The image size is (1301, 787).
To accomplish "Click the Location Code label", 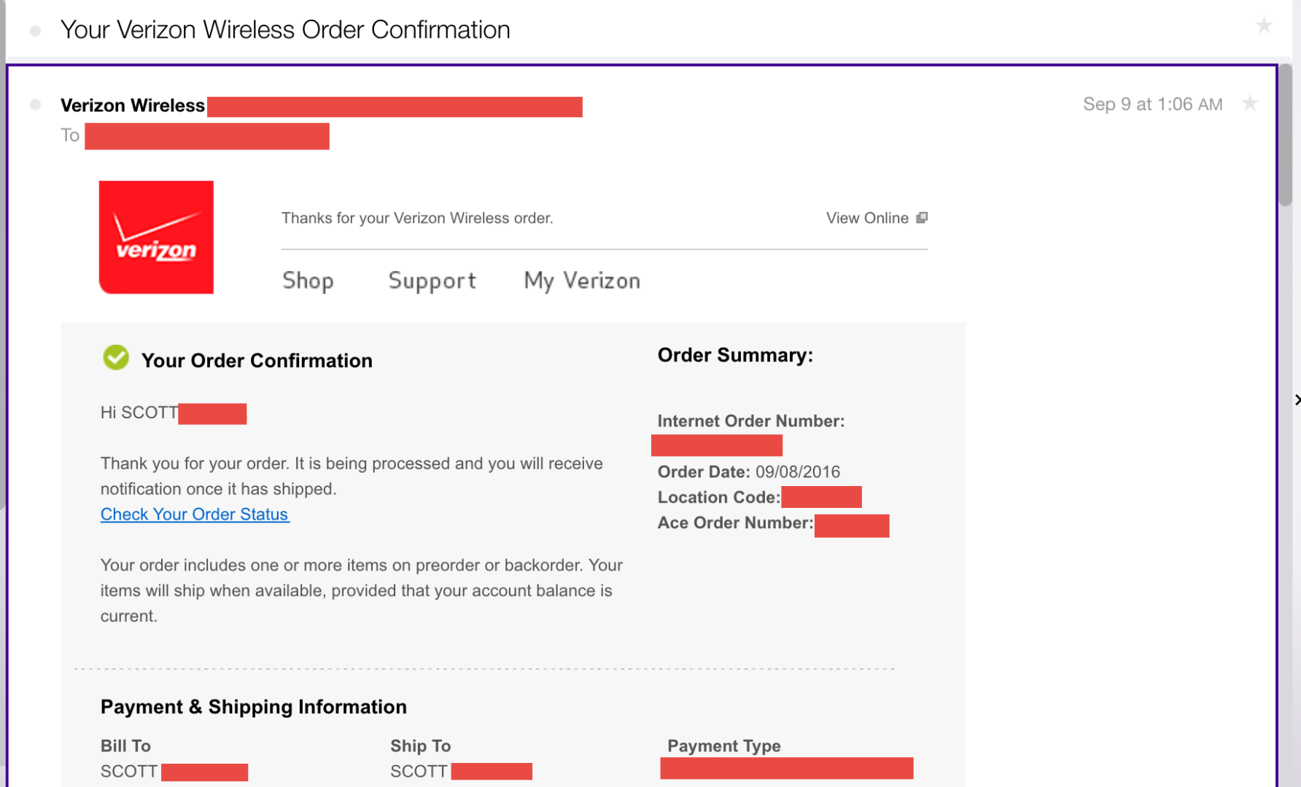I will (x=719, y=497).
